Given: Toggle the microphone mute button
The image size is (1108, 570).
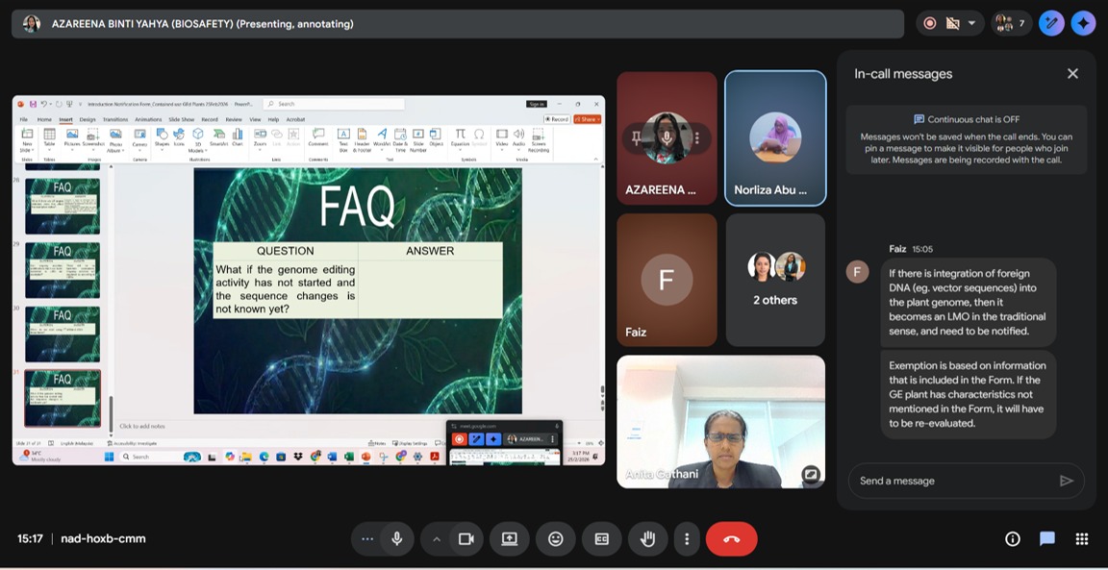Looking at the screenshot, I should pos(396,539).
